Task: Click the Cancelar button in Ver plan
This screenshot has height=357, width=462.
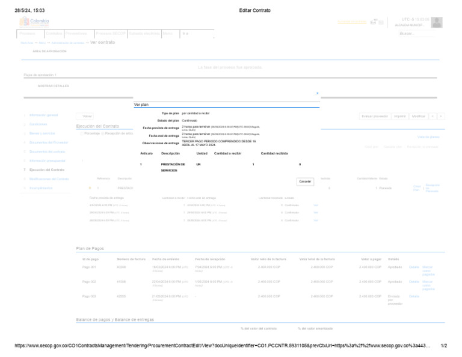Action: (x=305, y=182)
